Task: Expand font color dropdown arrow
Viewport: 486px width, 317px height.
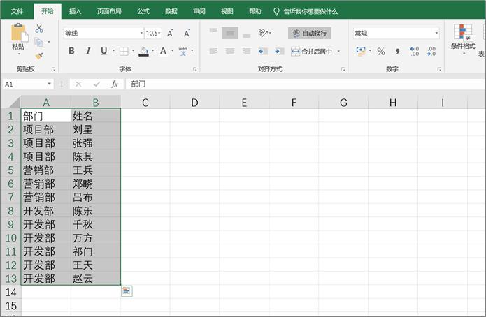Action: [173, 51]
